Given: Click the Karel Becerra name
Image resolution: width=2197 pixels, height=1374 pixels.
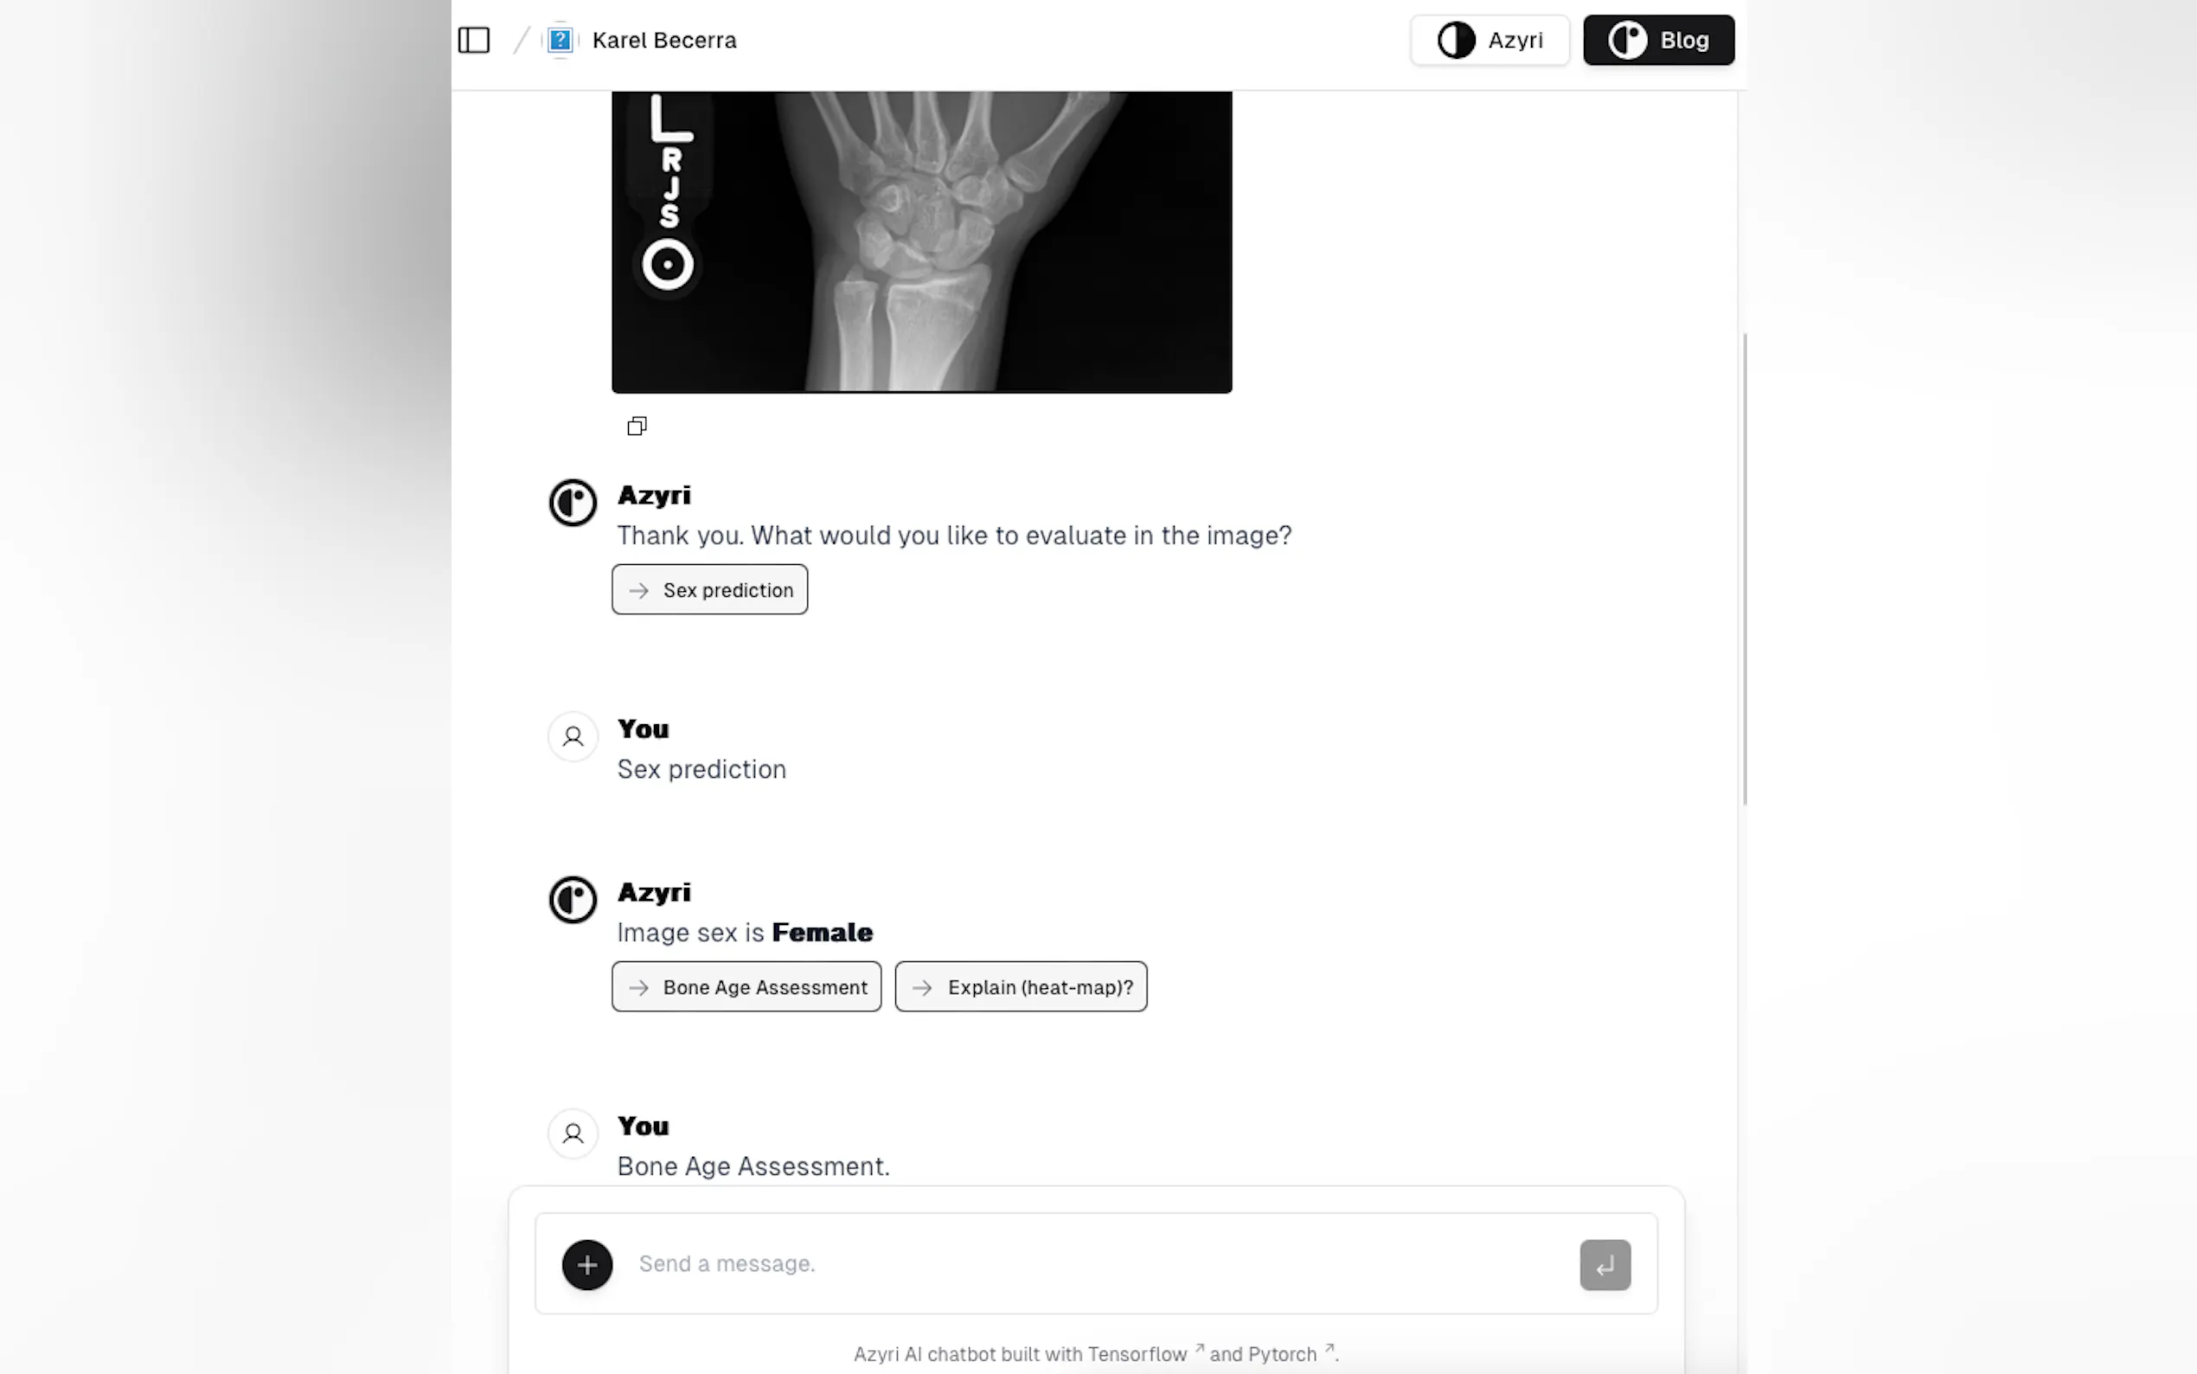Looking at the screenshot, I should click(x=664, y=40).
